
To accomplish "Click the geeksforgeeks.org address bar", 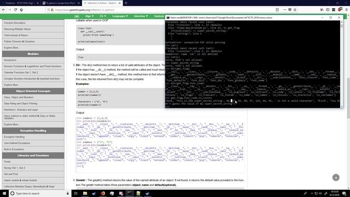I will coord(161,10).
